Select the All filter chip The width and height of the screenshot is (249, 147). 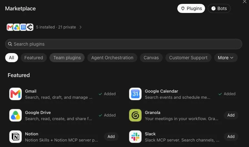(11, 58)
